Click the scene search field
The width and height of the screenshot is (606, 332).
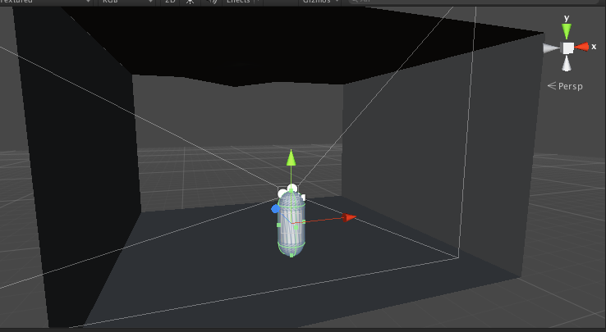[475, 2]
